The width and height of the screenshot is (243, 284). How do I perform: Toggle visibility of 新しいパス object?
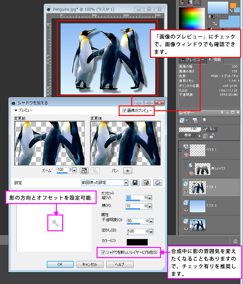191,173
